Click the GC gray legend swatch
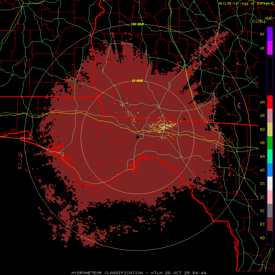This screenshot has height=275, width=275. click(270, 211)
